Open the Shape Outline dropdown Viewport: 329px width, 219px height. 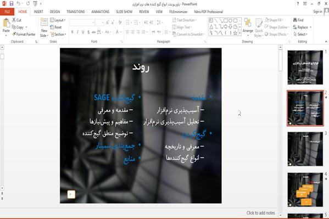[277, 27]
